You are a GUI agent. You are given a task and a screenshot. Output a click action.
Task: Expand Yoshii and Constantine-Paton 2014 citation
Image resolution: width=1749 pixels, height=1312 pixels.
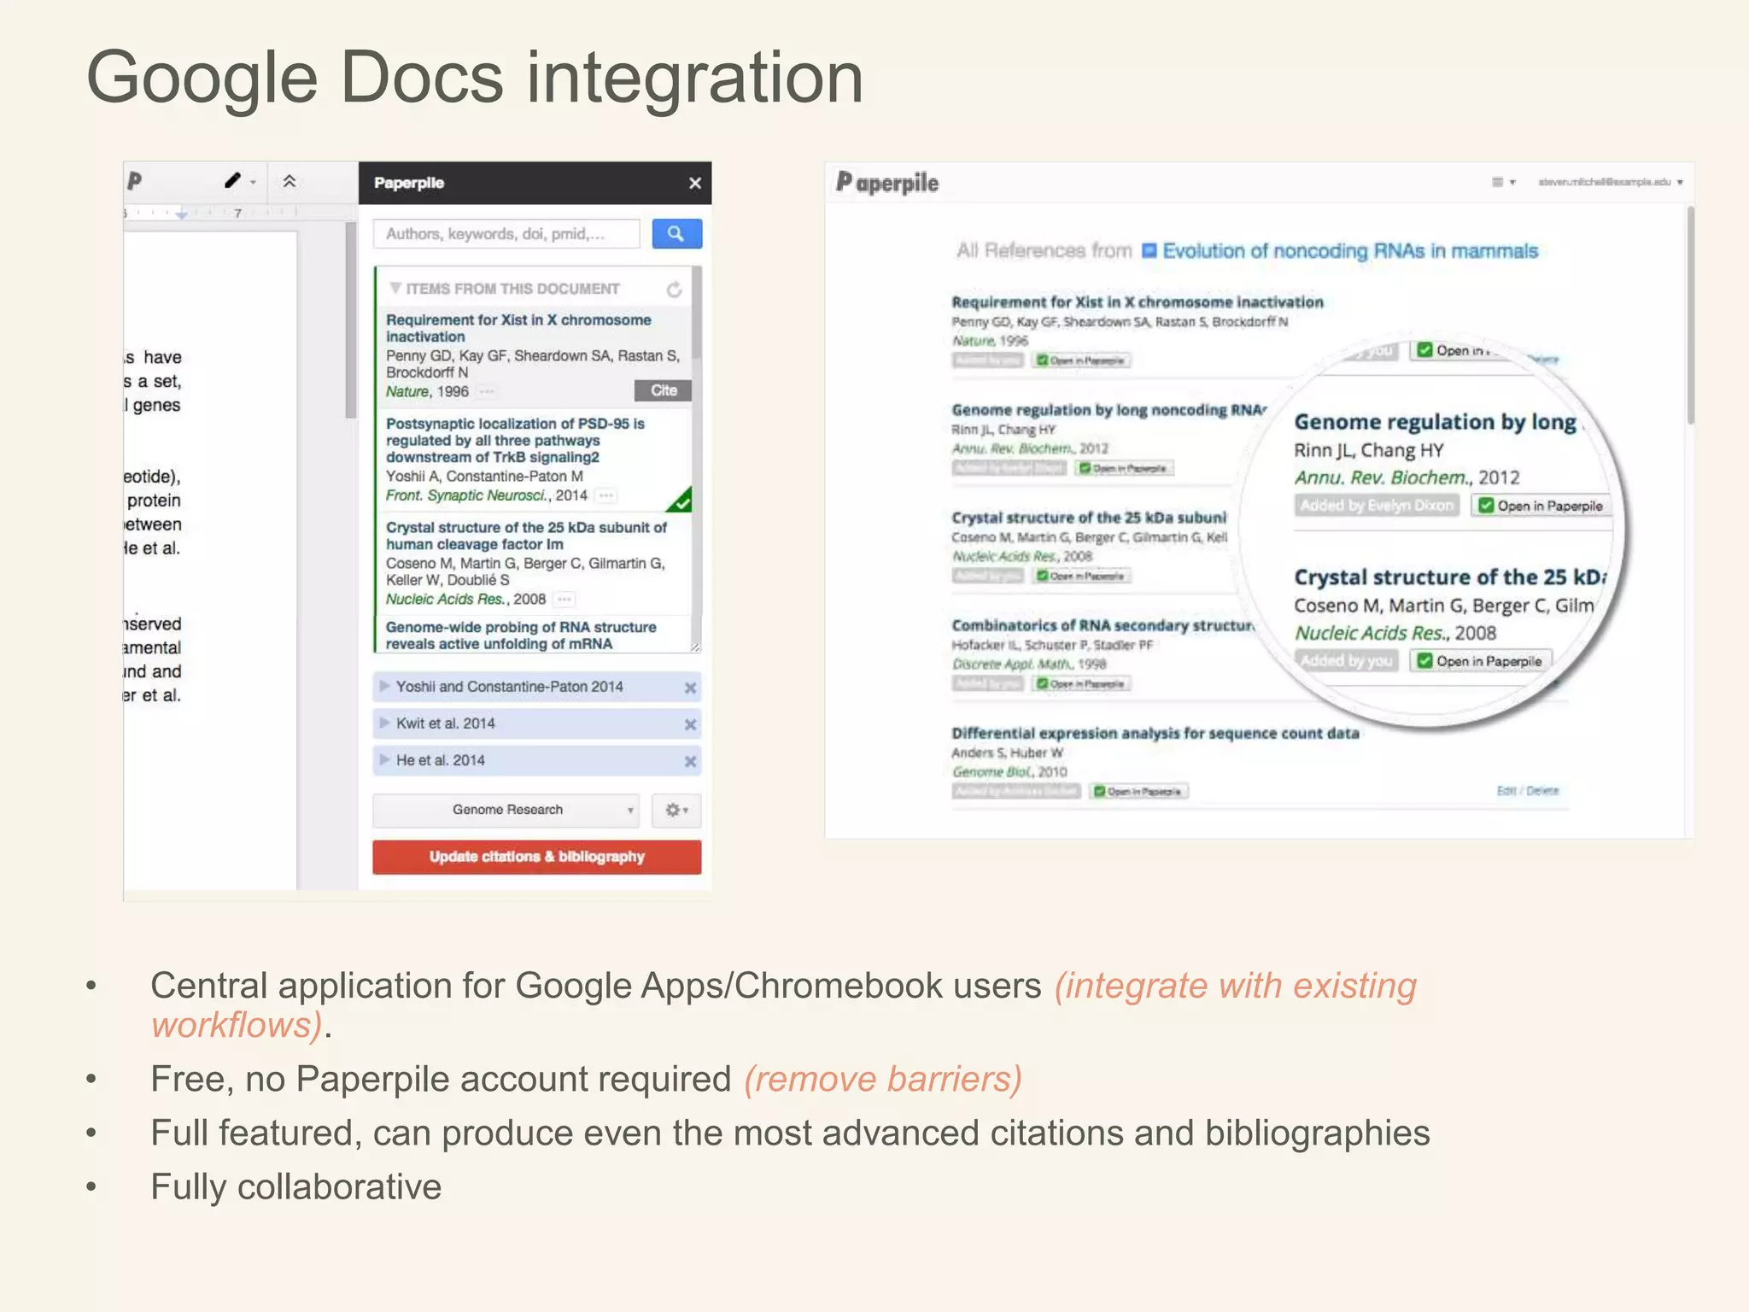coord(384,686)
